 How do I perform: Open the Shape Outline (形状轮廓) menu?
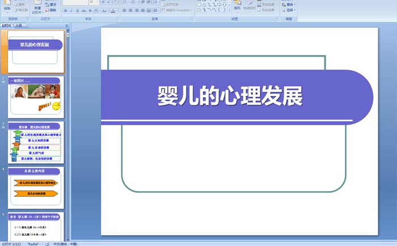(x=267, y=5)
